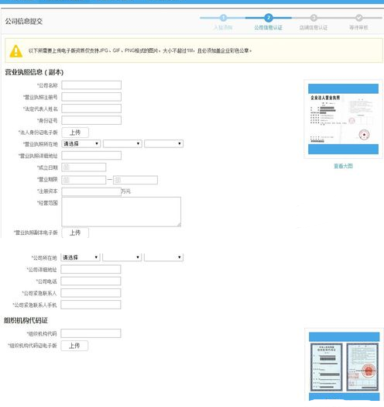Click 营业执照信息（副本）section heading

click(x=34, y=72)
